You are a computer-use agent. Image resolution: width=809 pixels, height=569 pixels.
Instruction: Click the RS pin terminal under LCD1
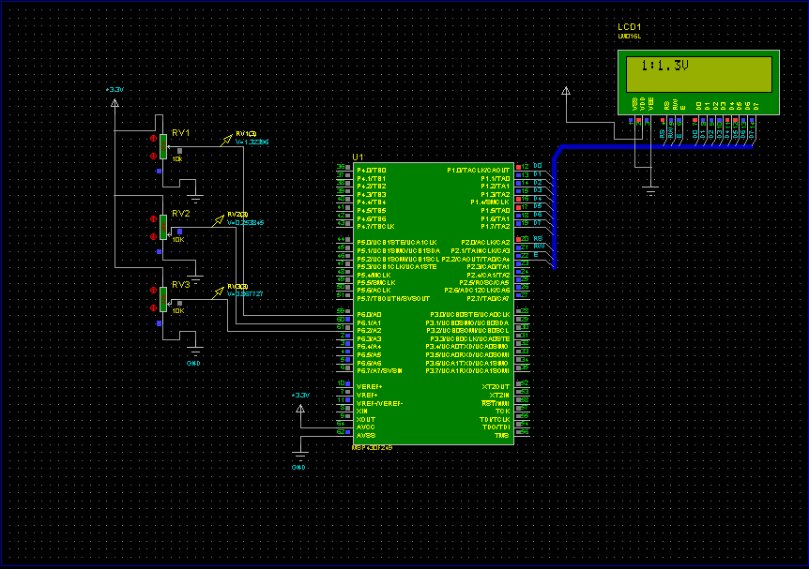pos(663,121)
